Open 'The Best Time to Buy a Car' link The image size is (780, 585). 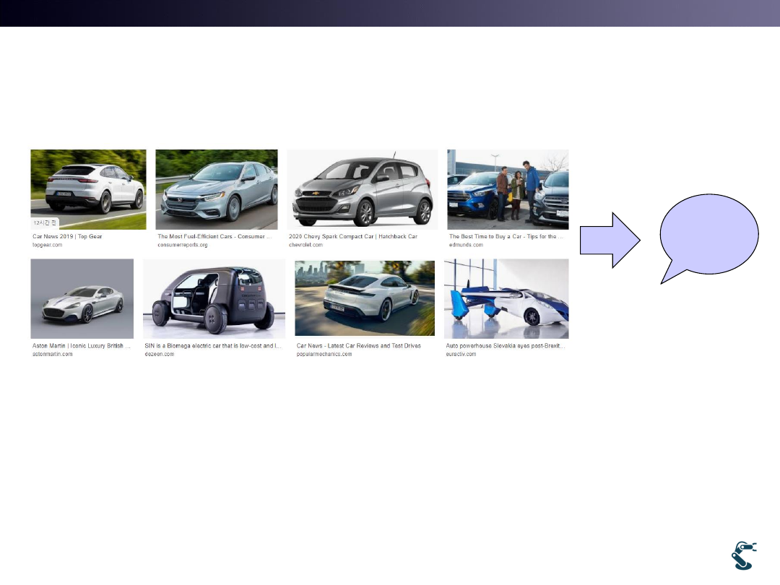506,236
